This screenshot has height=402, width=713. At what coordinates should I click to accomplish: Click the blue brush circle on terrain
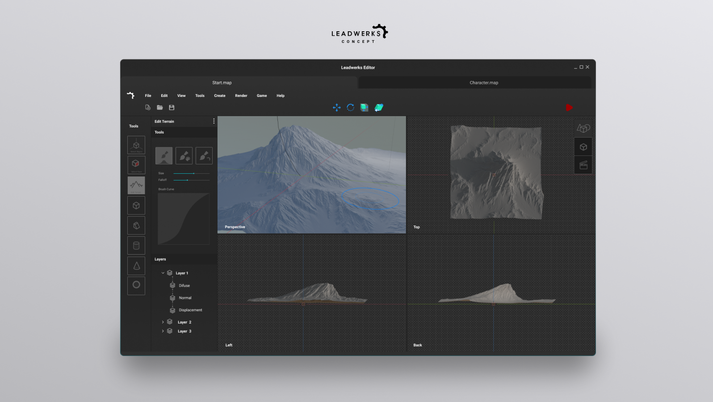(370, 199)
